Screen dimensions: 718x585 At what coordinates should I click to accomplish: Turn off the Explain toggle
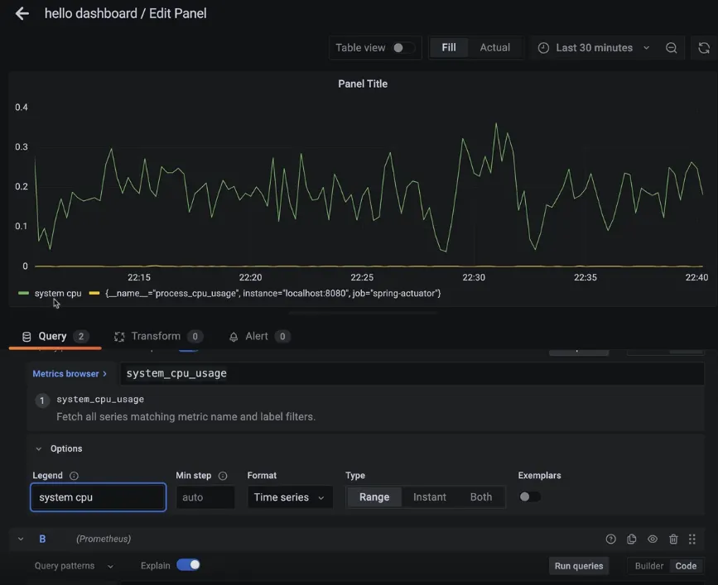tap(188, 565)
